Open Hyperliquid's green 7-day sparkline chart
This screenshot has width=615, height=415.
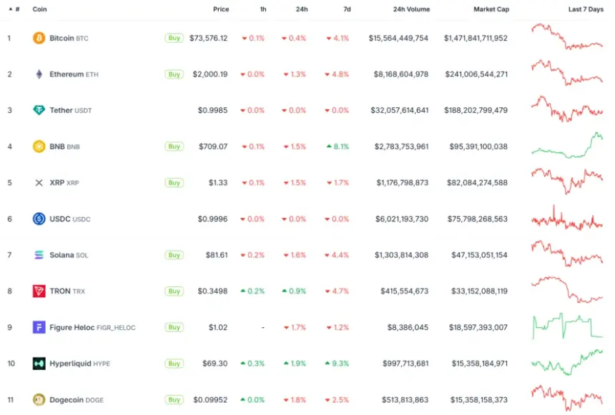tap(567, 362)
